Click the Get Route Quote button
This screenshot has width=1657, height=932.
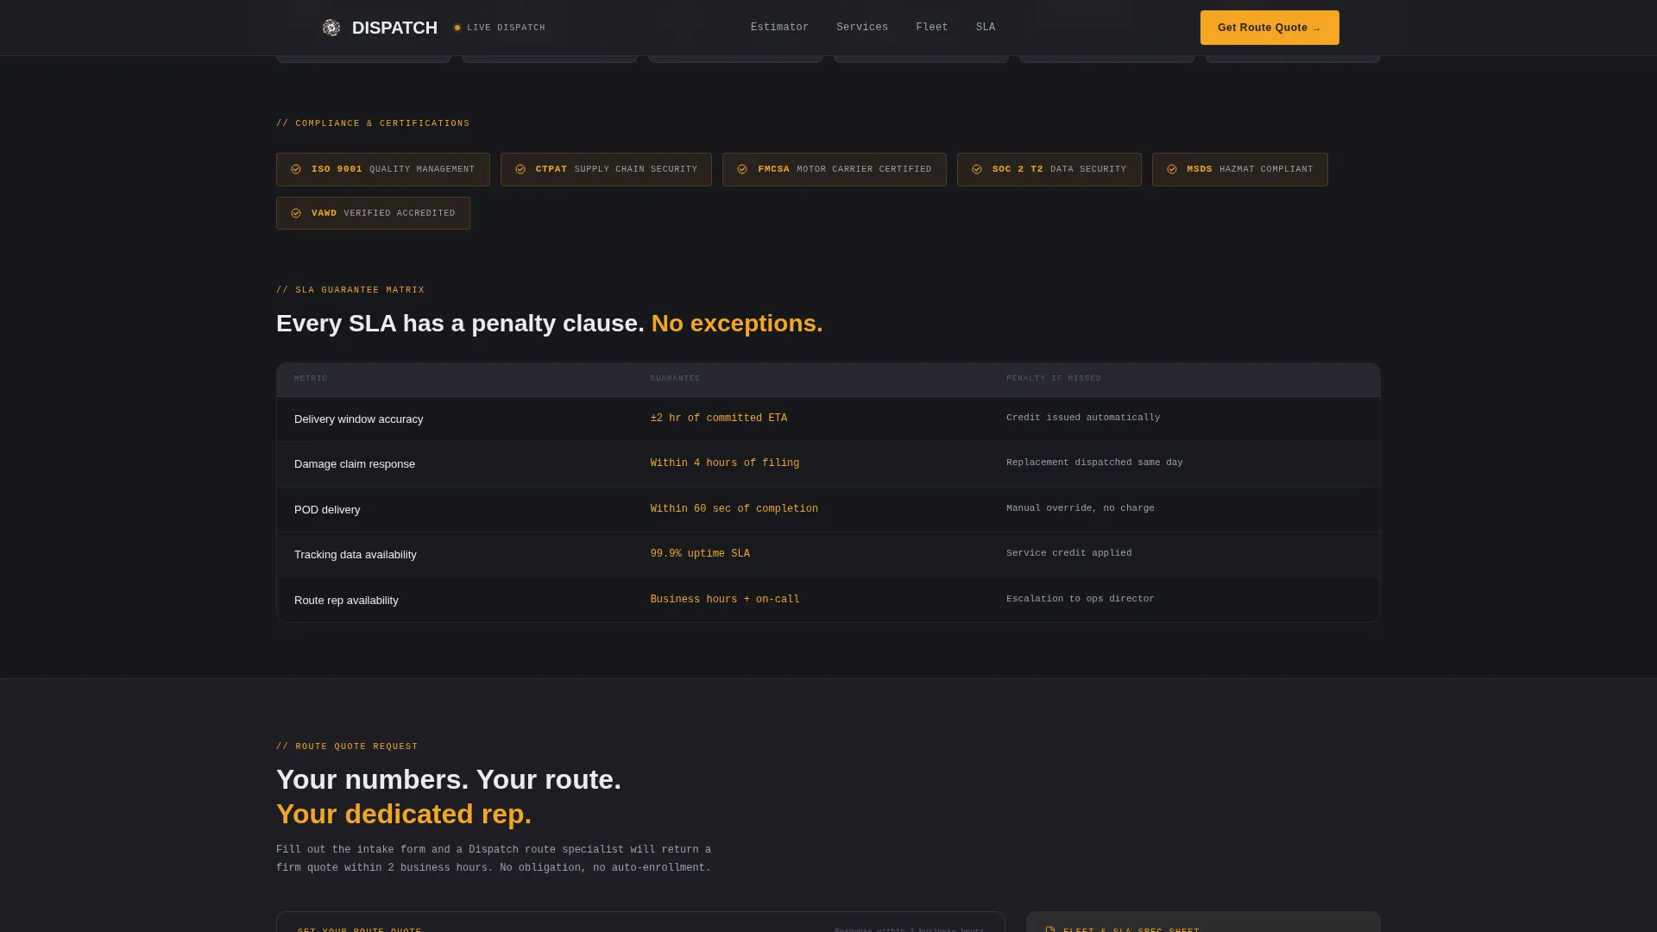point(1270,28)
